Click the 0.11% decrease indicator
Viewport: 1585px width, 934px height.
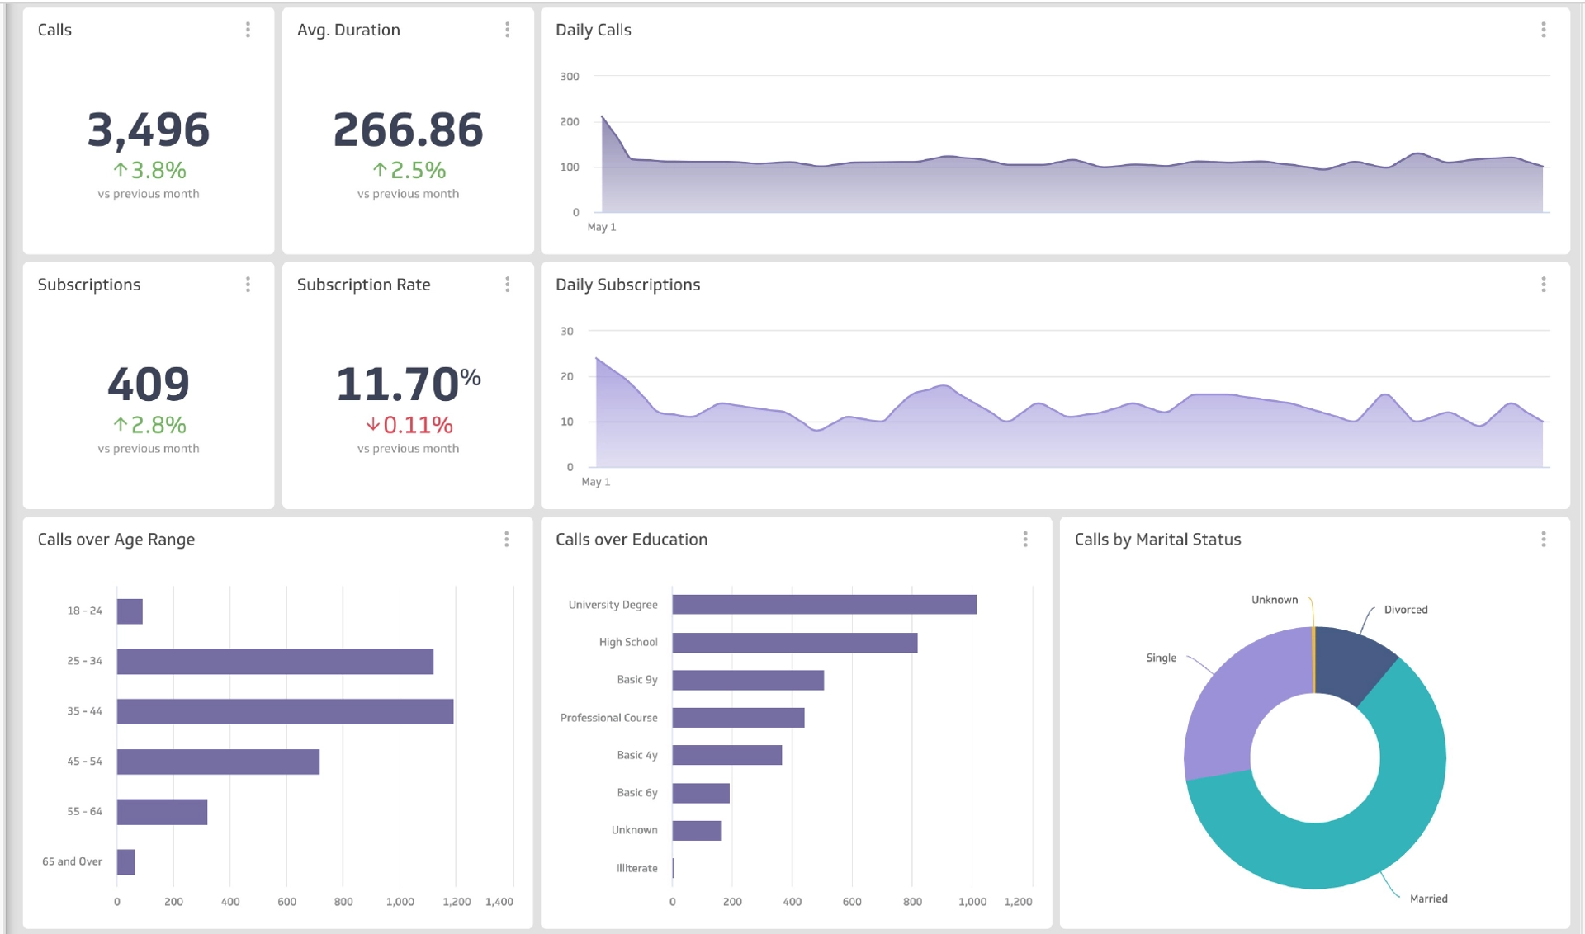click(x=409, y=425)
